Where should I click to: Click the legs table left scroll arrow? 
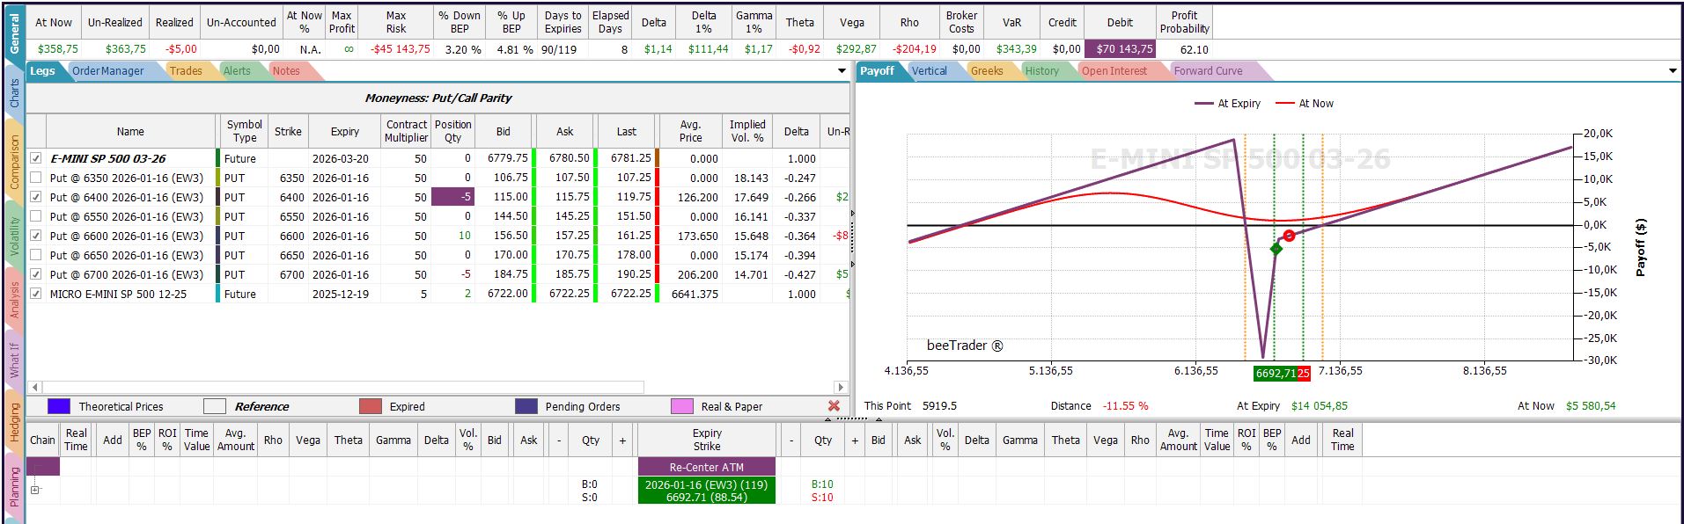point(35,387)
